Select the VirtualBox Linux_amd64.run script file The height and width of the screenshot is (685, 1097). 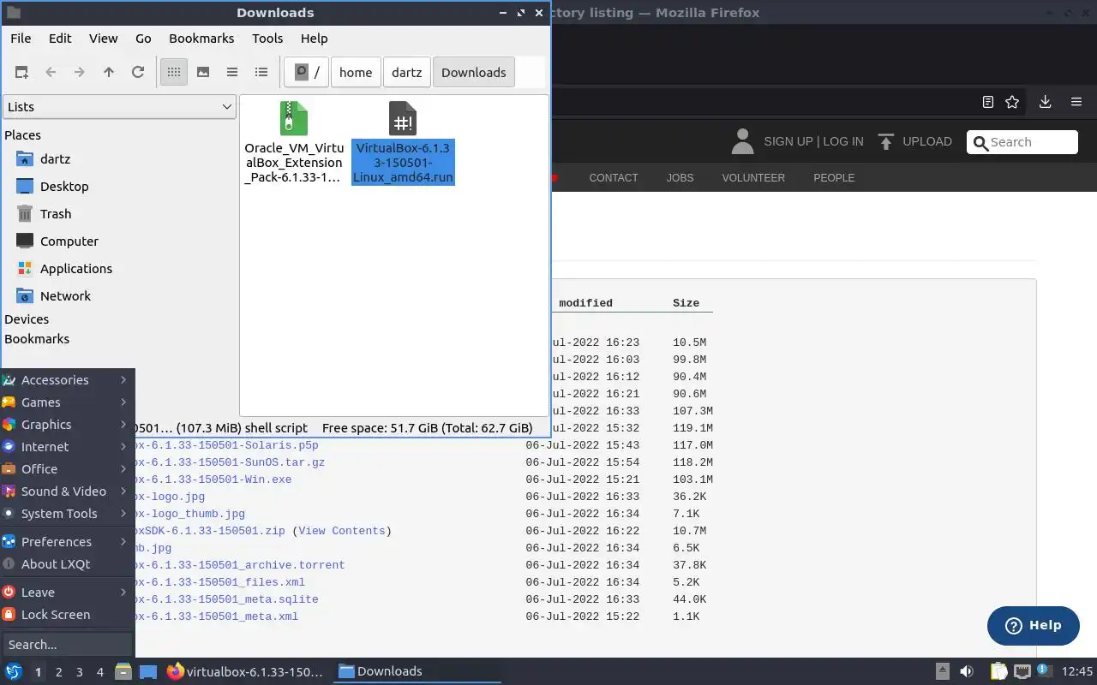click(403, 142)
